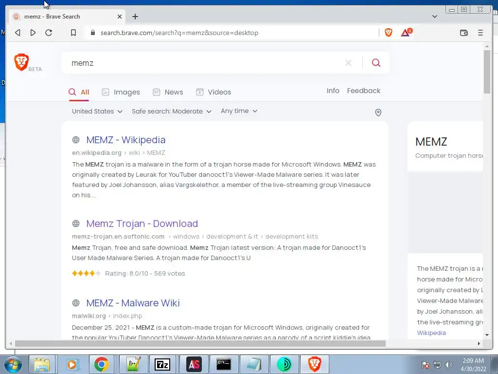Open Command Prompt from the taskbar
Viewport: 498px width, 374px height.
click(x=224, y=364)
